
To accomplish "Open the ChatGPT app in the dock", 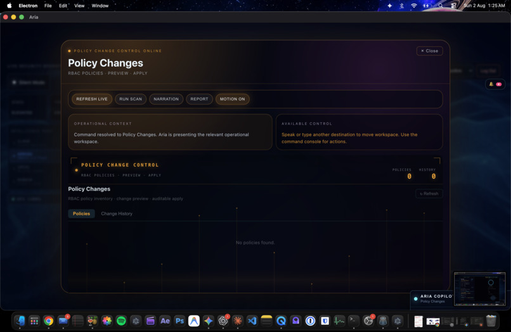I will point(223,321).
